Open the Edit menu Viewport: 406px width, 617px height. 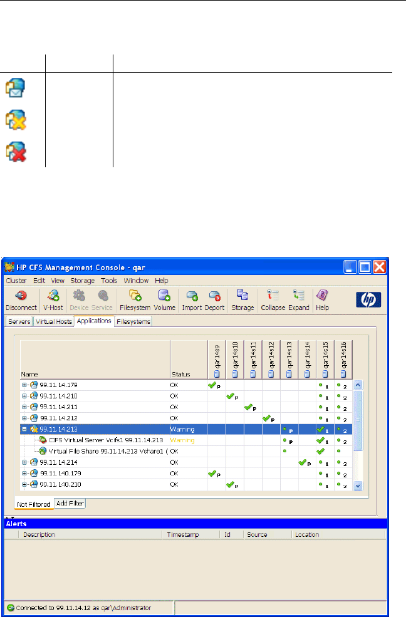[x=39, y=281]
